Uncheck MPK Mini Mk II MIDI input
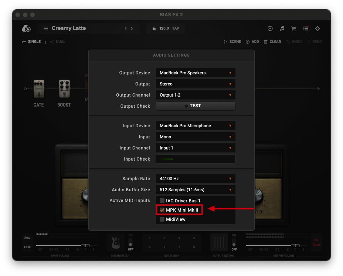Image resolution: width=343 pixels, height=276 pixels. [162, 210]
